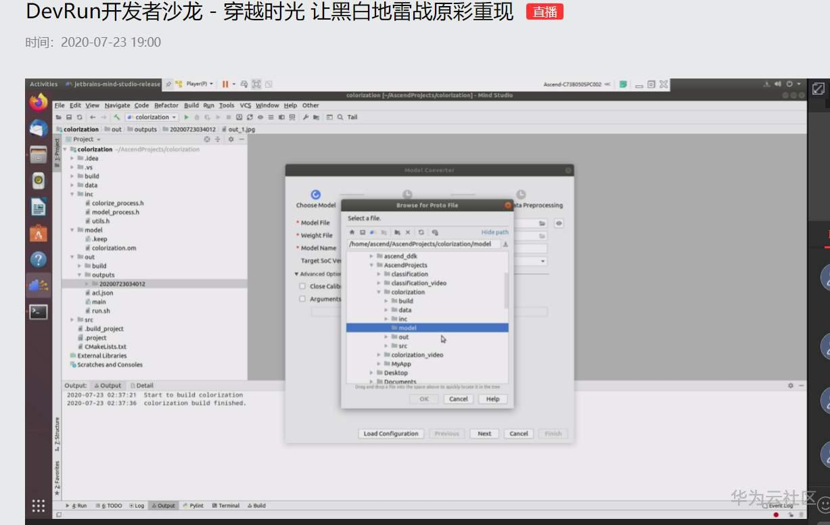Image resolution: width=830 pixels, height=525 pixels.
Task: Toggle the Arguments checkbox
Action: click(302, 299)
